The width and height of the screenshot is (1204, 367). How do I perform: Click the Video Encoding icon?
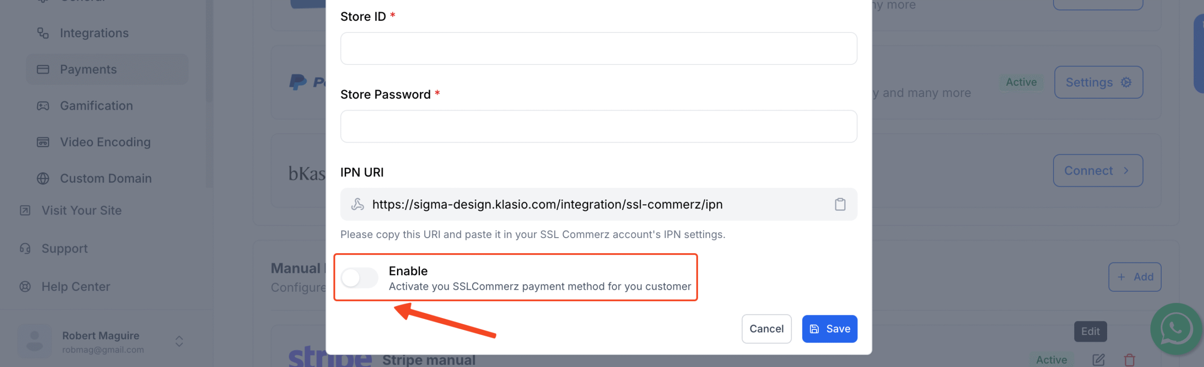coord(43,142)
